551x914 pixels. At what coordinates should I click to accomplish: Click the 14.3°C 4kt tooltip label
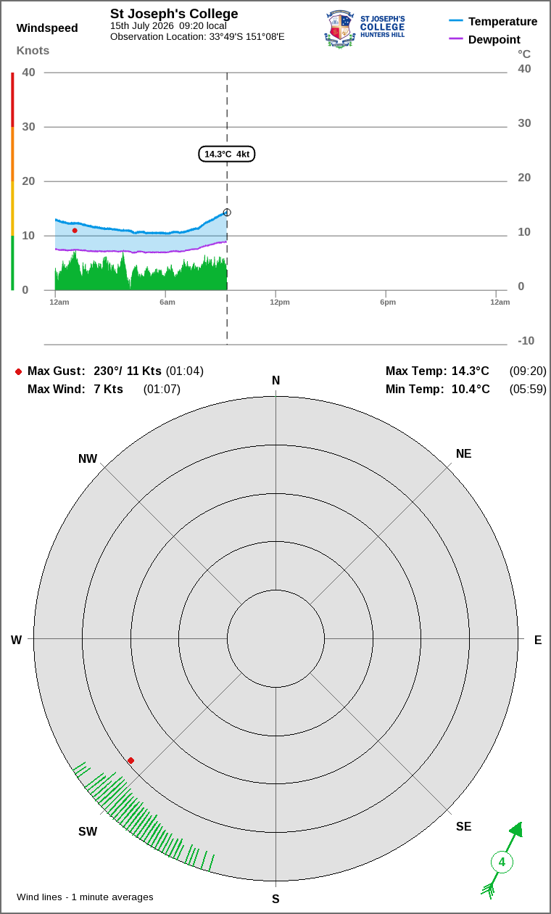pos(227,154)
